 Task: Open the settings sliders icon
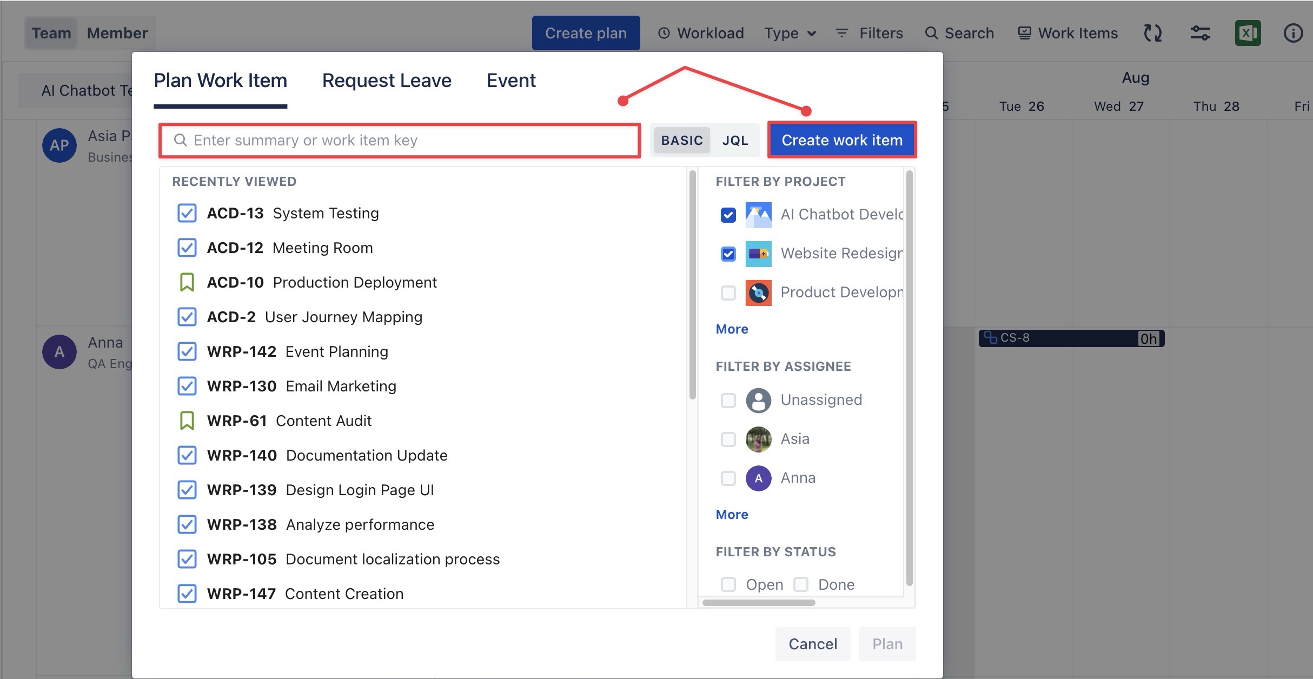1200,34
